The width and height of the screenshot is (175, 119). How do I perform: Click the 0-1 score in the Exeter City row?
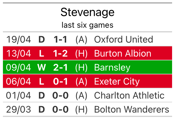pos(61,81)
